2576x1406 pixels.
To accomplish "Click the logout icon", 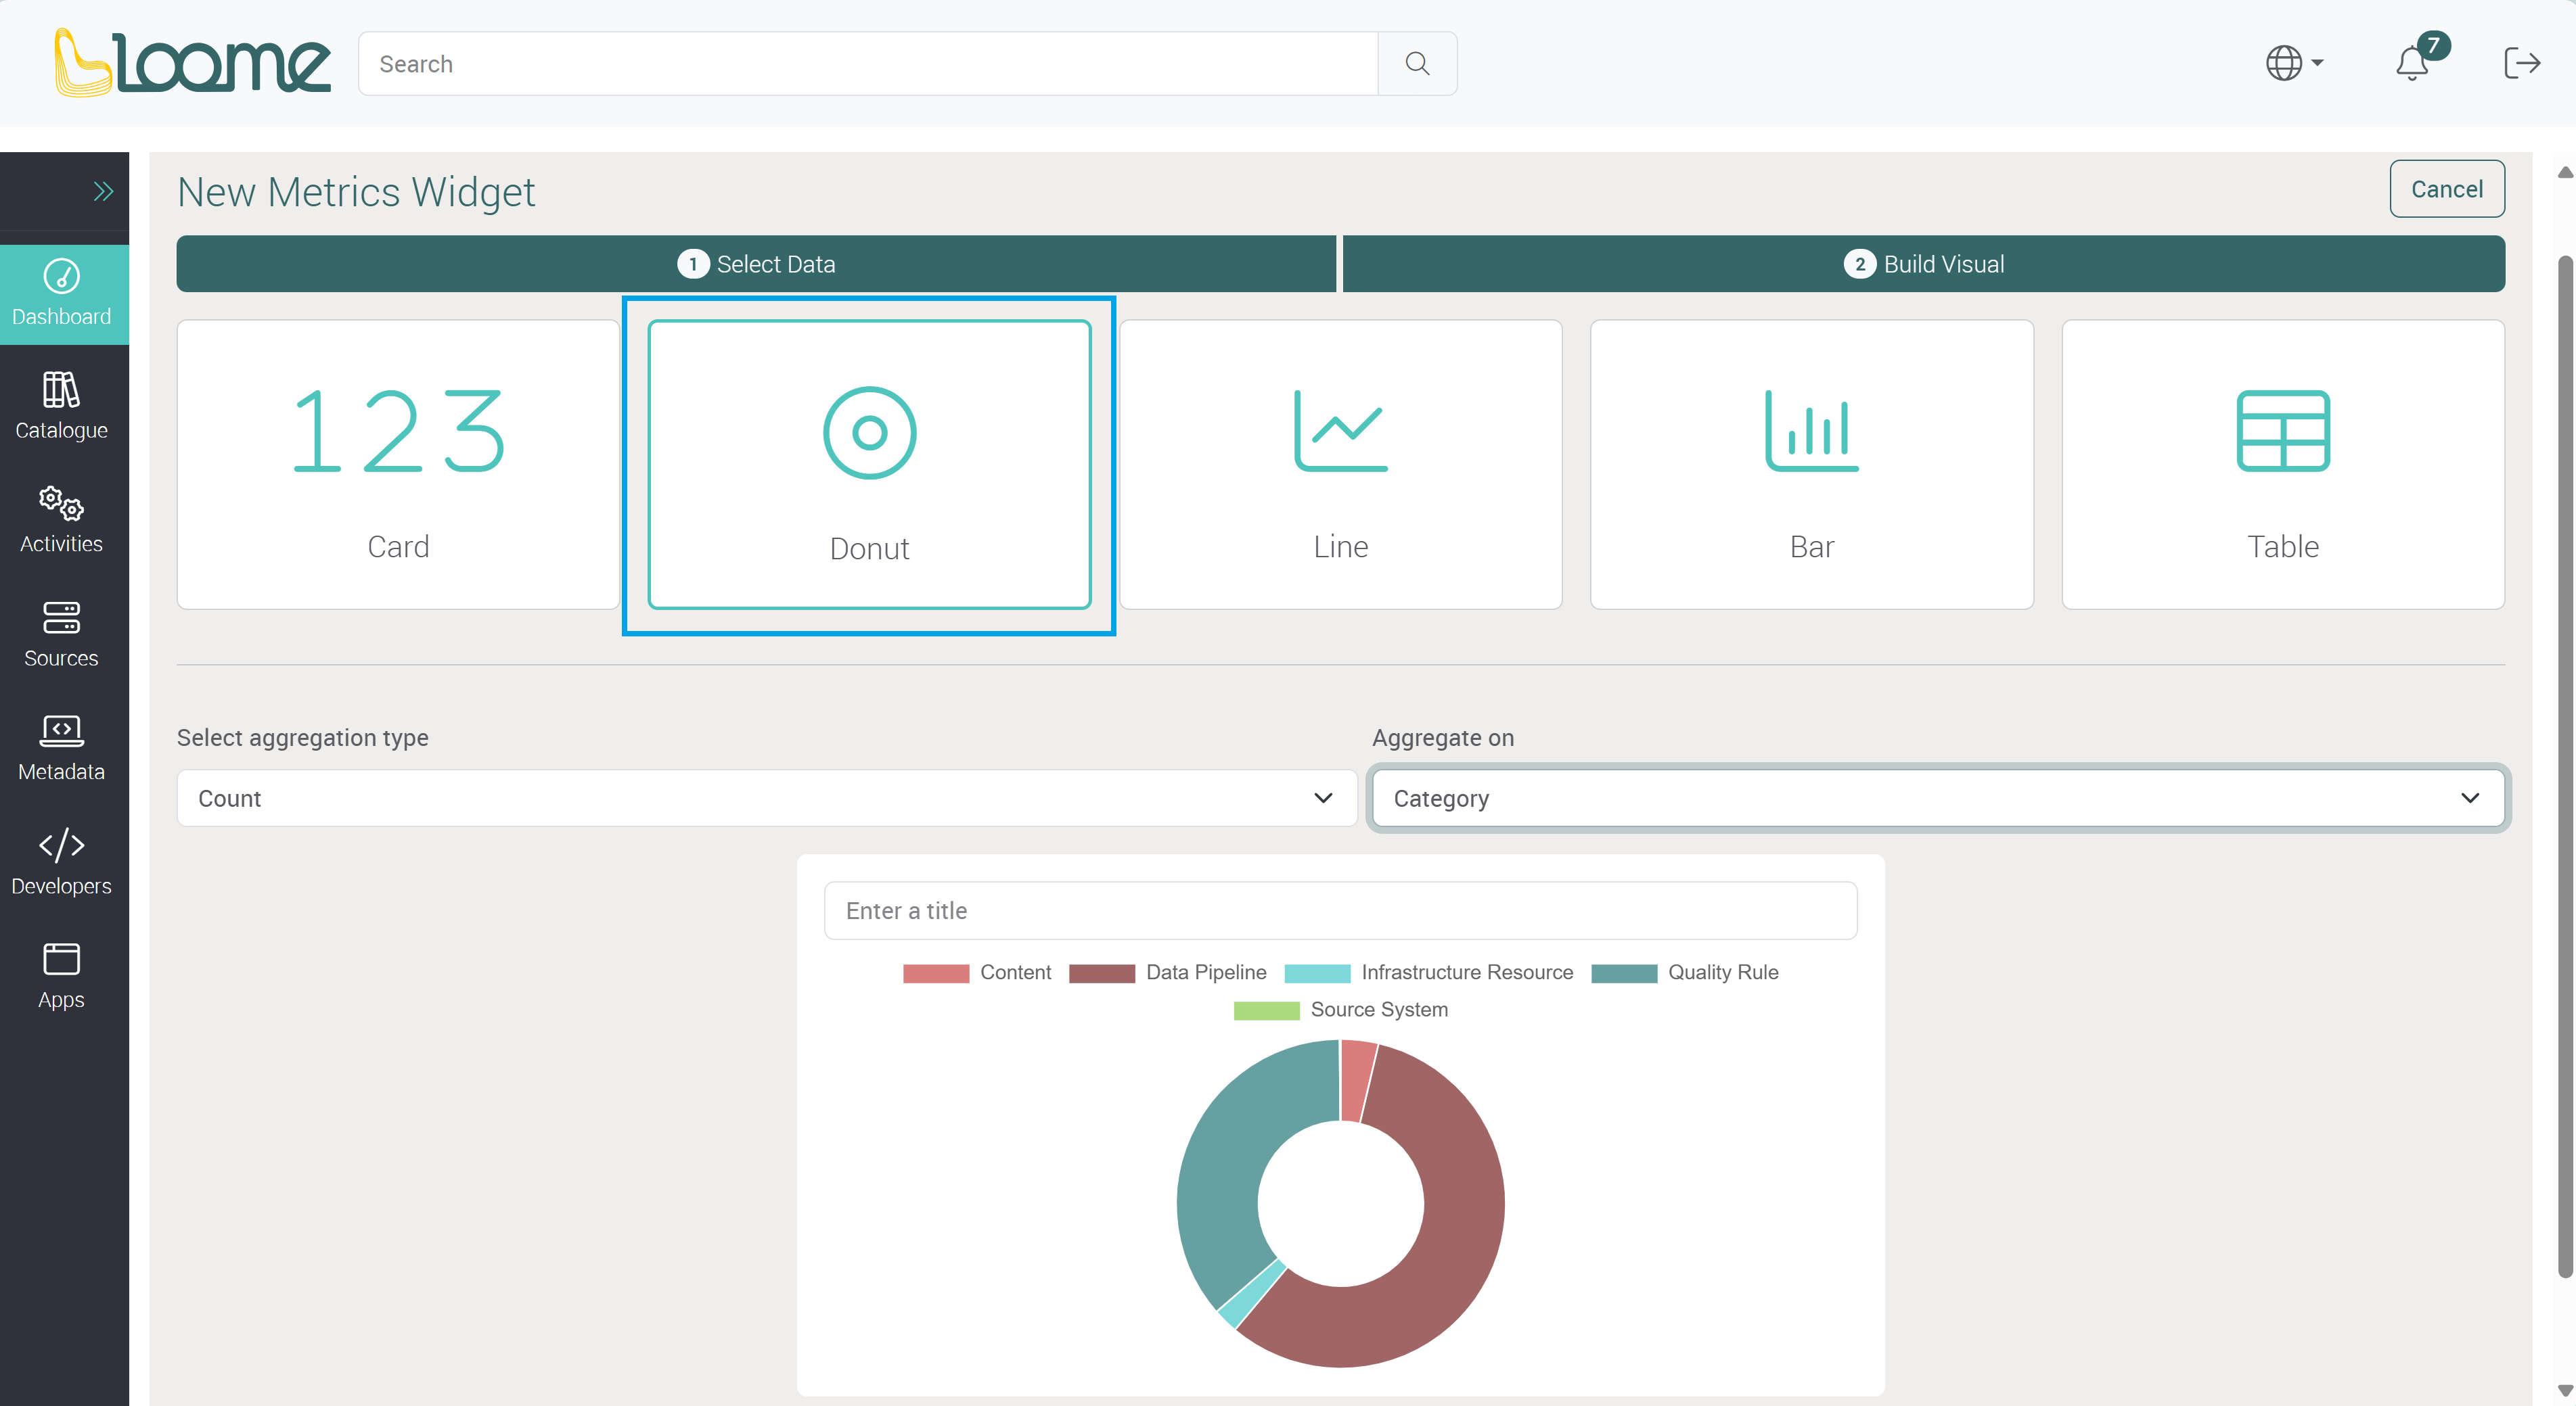I will coord(2521,64).
